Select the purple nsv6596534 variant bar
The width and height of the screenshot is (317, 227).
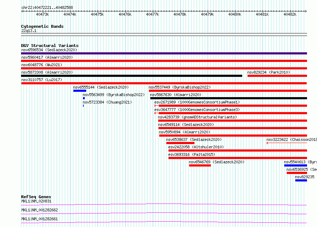coord(164,53)
